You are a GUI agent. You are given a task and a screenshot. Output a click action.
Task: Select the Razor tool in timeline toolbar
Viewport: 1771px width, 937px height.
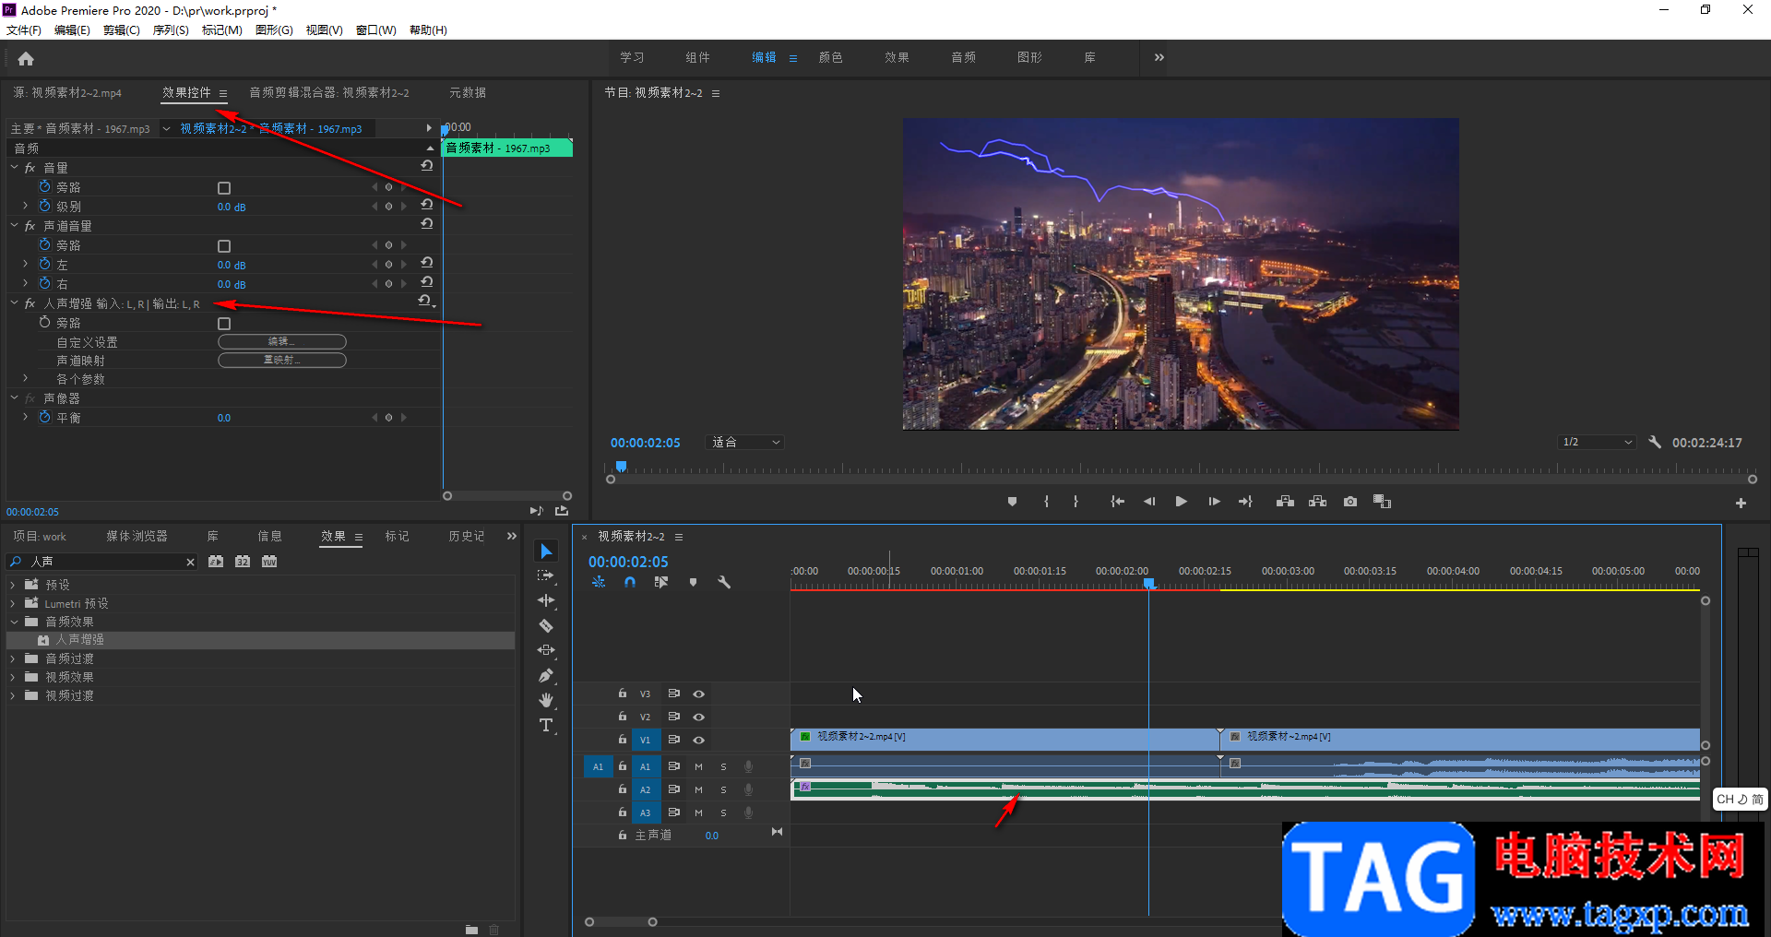(546, 626)
